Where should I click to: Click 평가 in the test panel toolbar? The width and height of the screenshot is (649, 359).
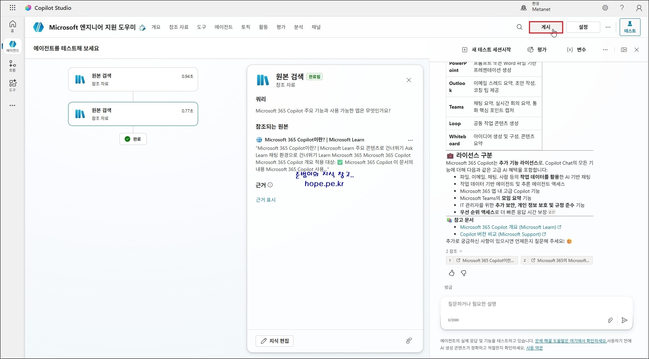(537, 50)
